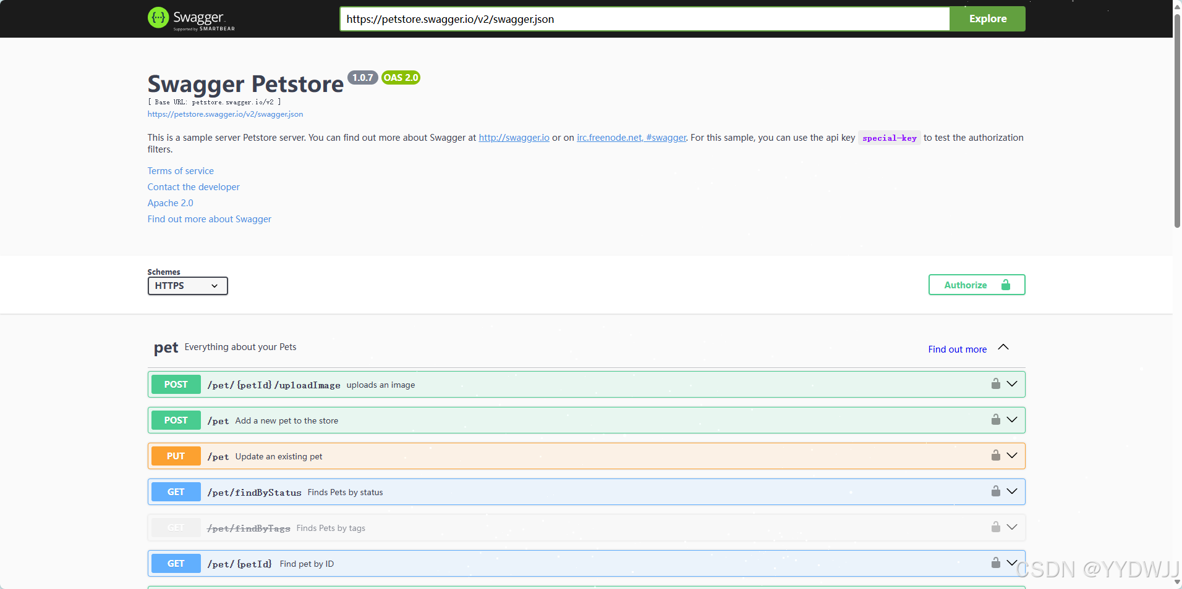This screenshot has width=1182, height=589.
Task: Click the pet section Find out more link
Action: [x=957, y=349]
